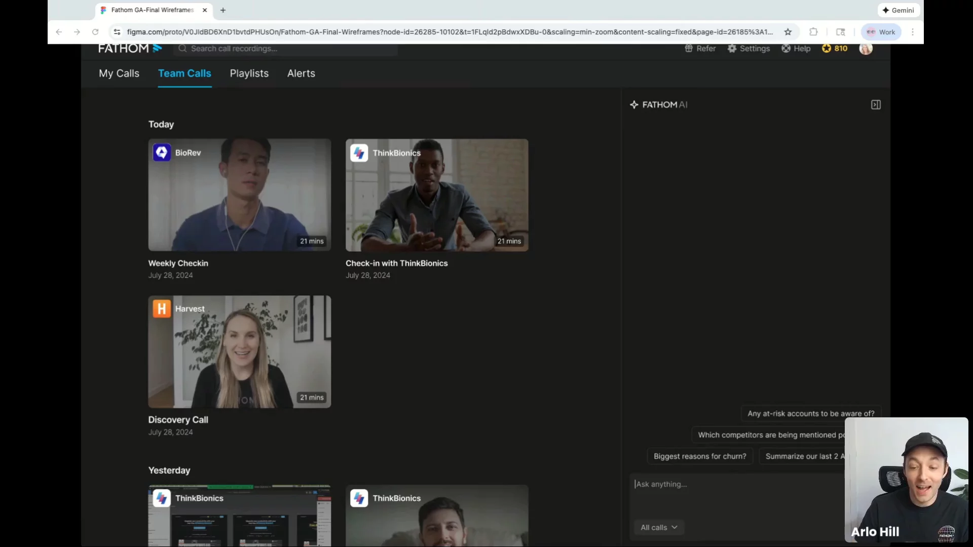The height and width of the screenshot is (547, 973).
Task: Go to the Alerts tab
Action: coord(301,73)
